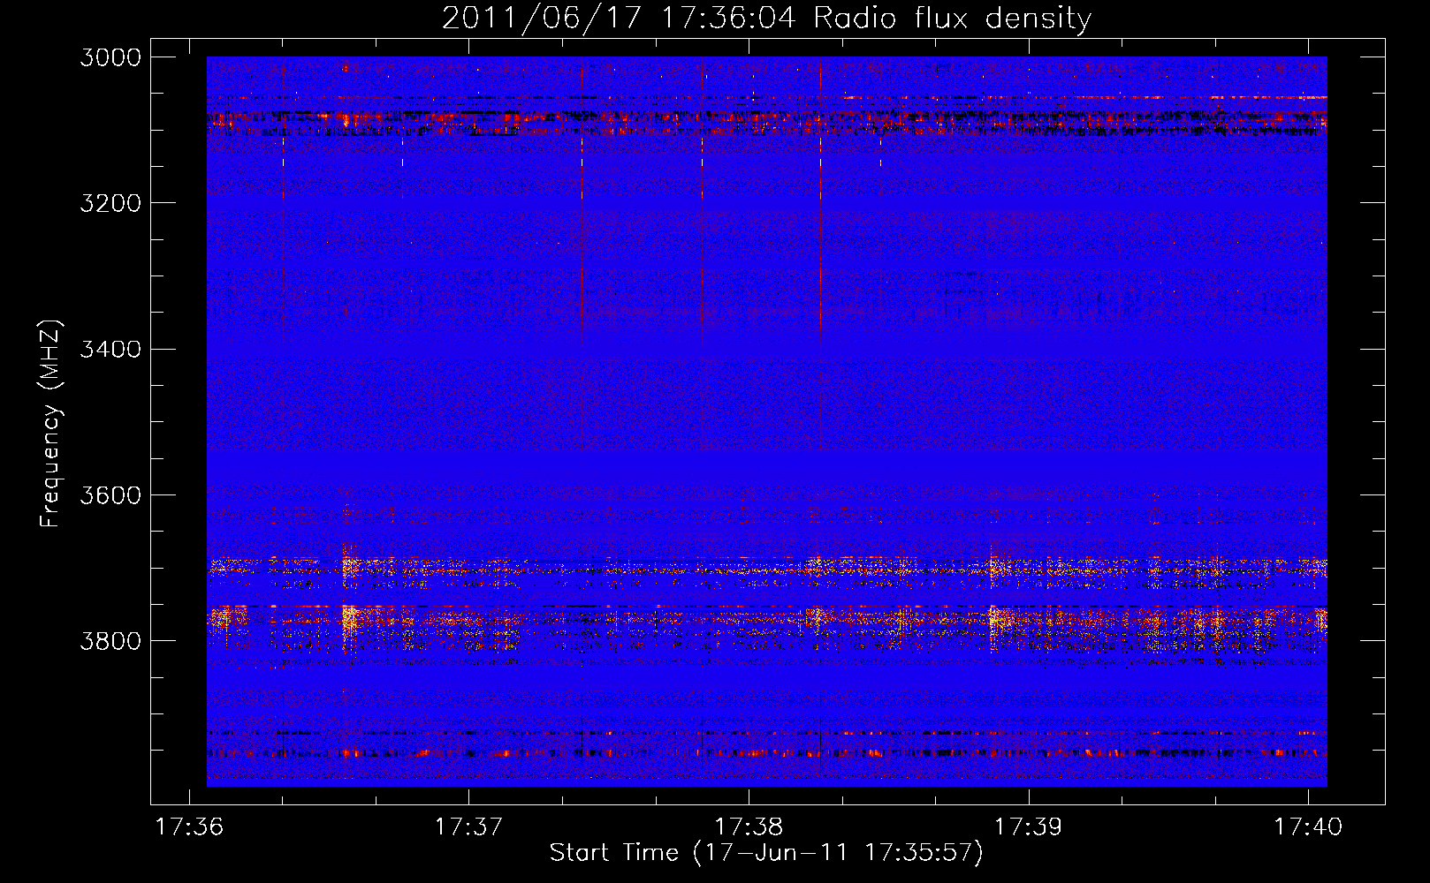Select the 3200 frequency tick label
Viewport: 1430px width, 883px height.
click(110, 203)
